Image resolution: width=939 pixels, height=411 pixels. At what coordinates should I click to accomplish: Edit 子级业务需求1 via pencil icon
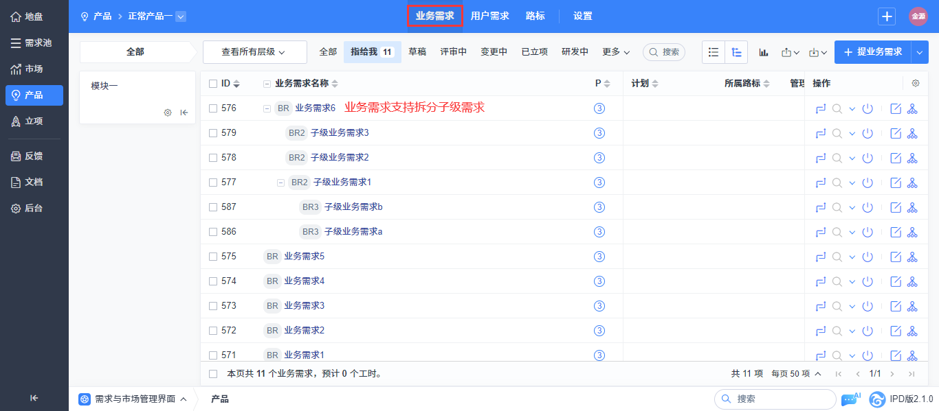896,183
